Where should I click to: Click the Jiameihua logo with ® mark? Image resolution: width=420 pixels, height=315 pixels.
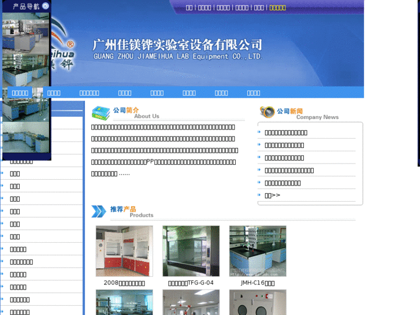pyautogui.click(x=62, y=45)
